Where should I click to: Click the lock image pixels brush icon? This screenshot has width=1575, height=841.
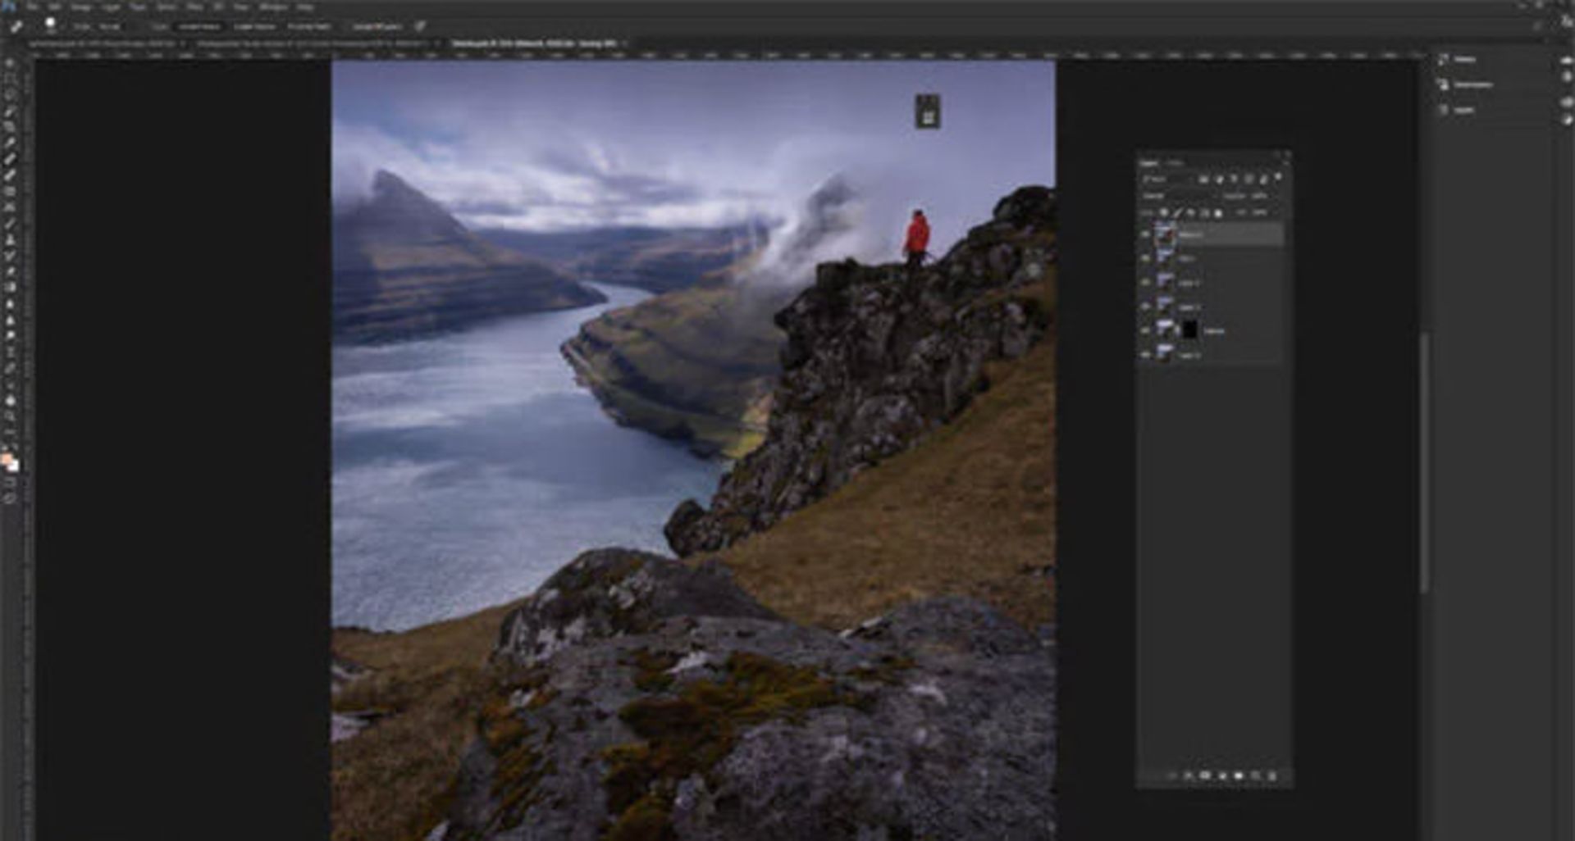pos(1179,213)
